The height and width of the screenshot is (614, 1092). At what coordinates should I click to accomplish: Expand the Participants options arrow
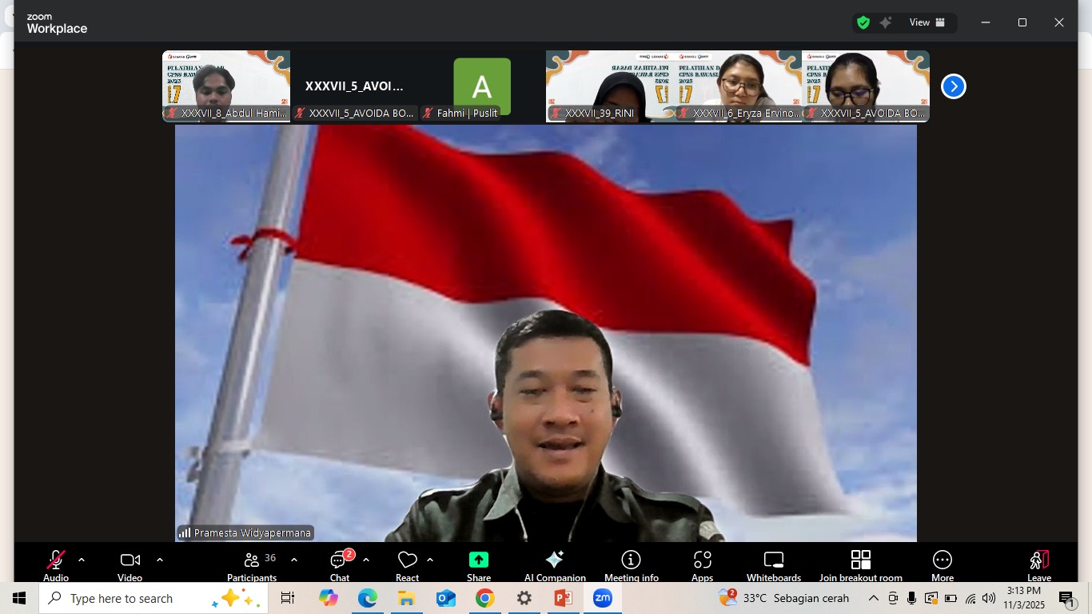click(x=294, y=560)
